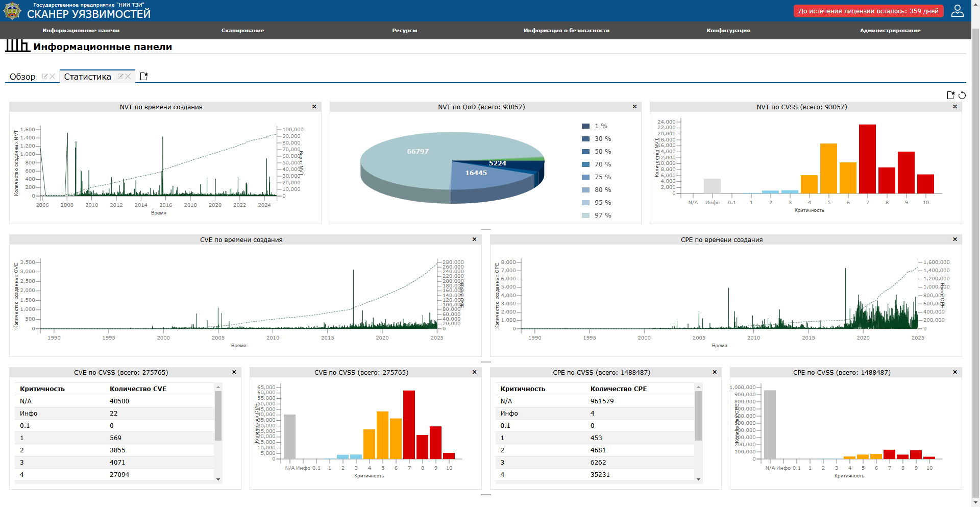Close the CVE по времени создания panel

click(474, 239)
